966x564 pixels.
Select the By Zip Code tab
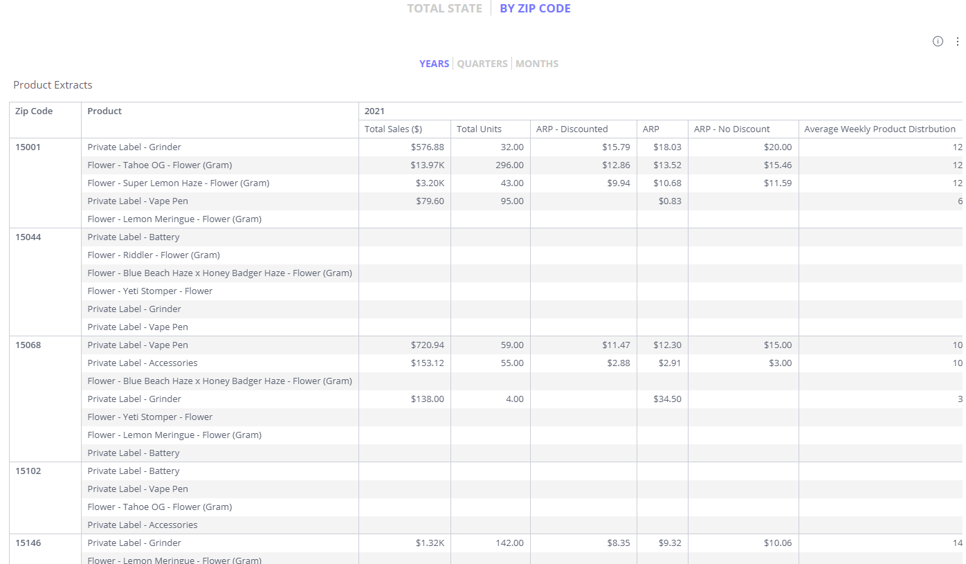(535, 9)
